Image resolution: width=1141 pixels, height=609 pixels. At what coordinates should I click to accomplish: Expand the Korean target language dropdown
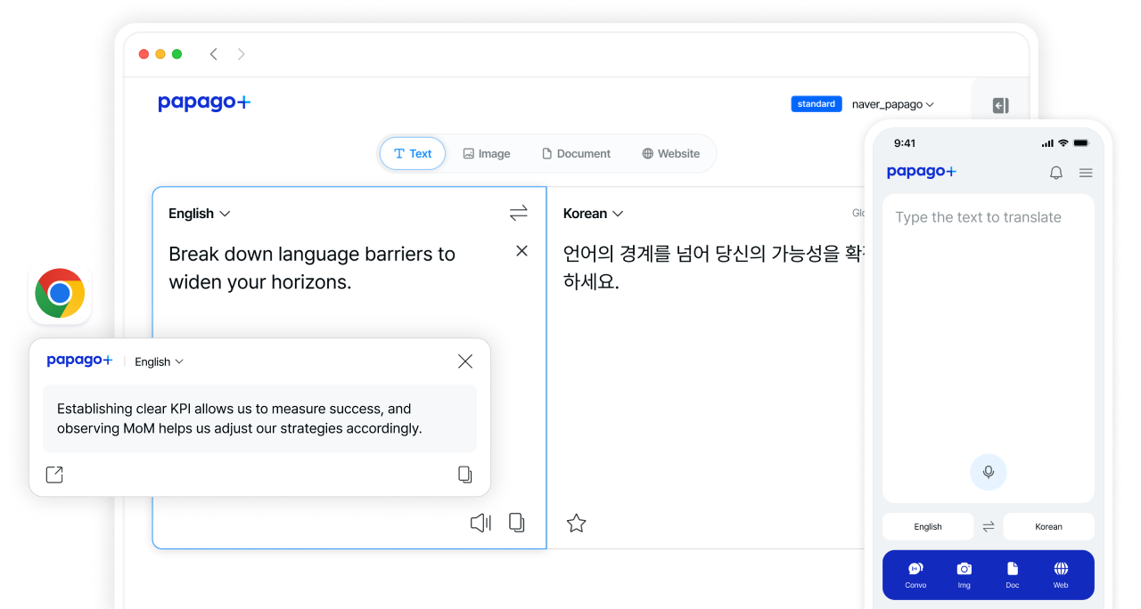(594, 214)
